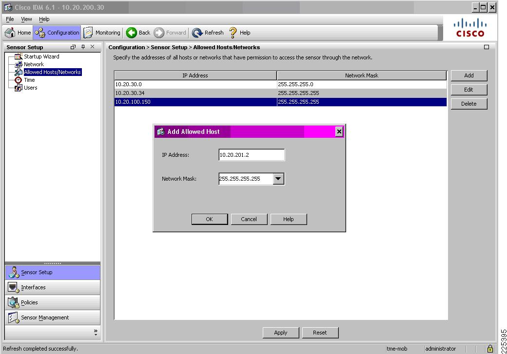Open the Home toolbar icon
The width and height of the screenshot is (507, 354).
(10, 33)
